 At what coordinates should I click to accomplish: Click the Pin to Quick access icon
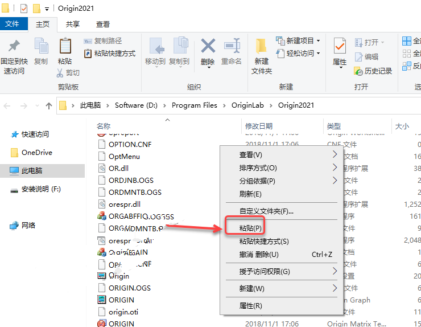pos(14,46)
